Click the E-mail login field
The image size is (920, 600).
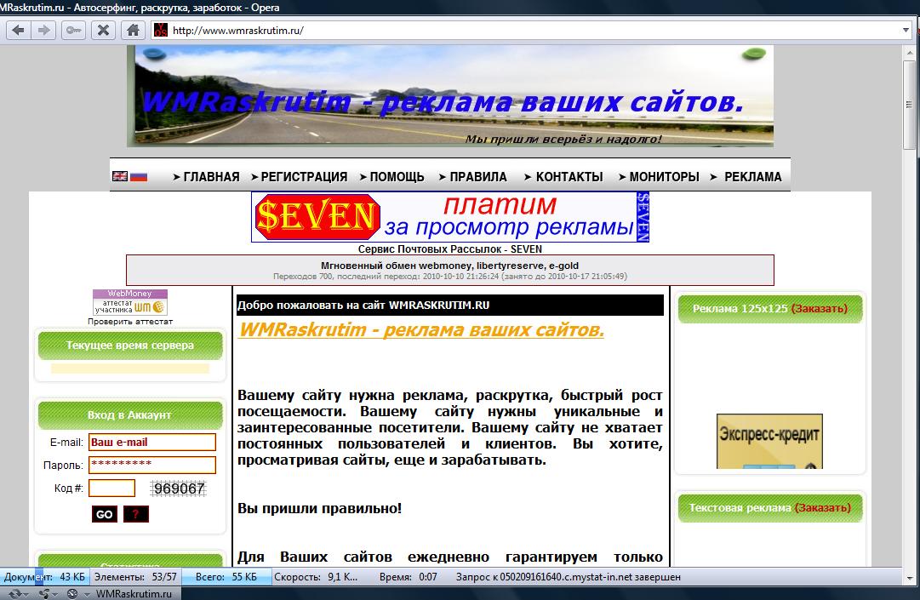point(152,443)
